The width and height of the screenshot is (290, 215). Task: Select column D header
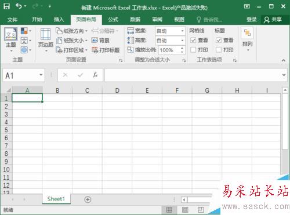(117, 90)
